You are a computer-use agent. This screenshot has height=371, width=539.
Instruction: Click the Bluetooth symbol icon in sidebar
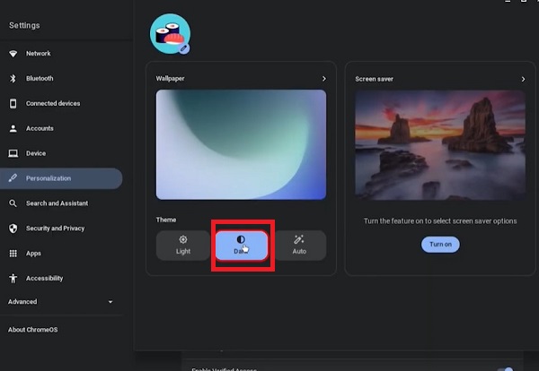(x=13, y=79)
